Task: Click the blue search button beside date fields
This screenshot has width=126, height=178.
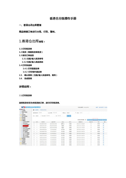Action: [69, 116]
